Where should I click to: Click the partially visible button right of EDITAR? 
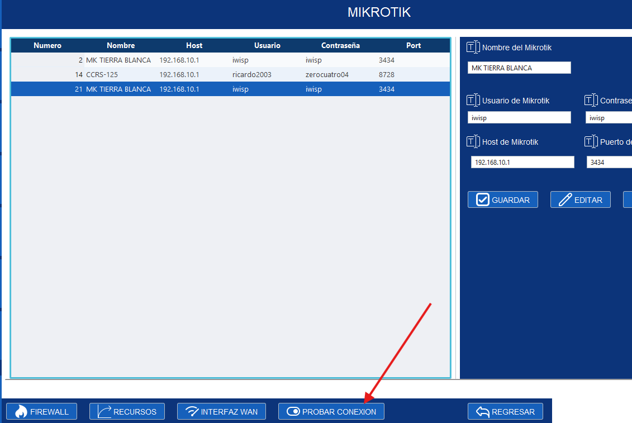[628, 199]
